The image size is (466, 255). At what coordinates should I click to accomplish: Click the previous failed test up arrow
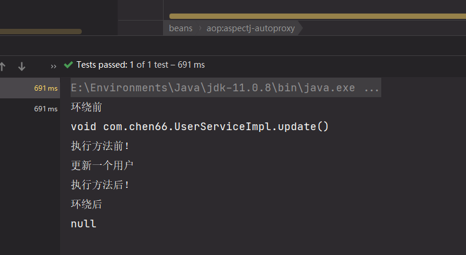point(3,66)
